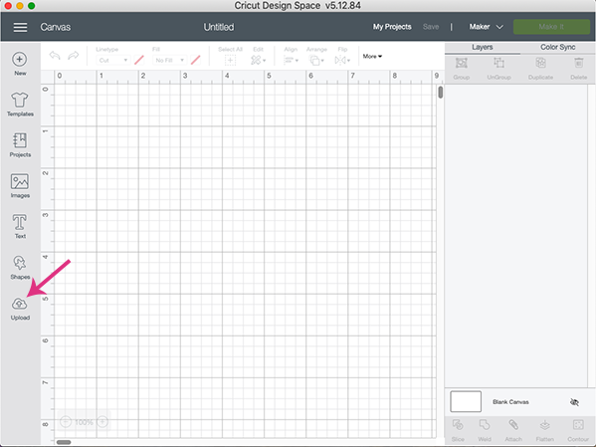
Task: Switch to the Color Sync tab
Action: pos(557,47)
